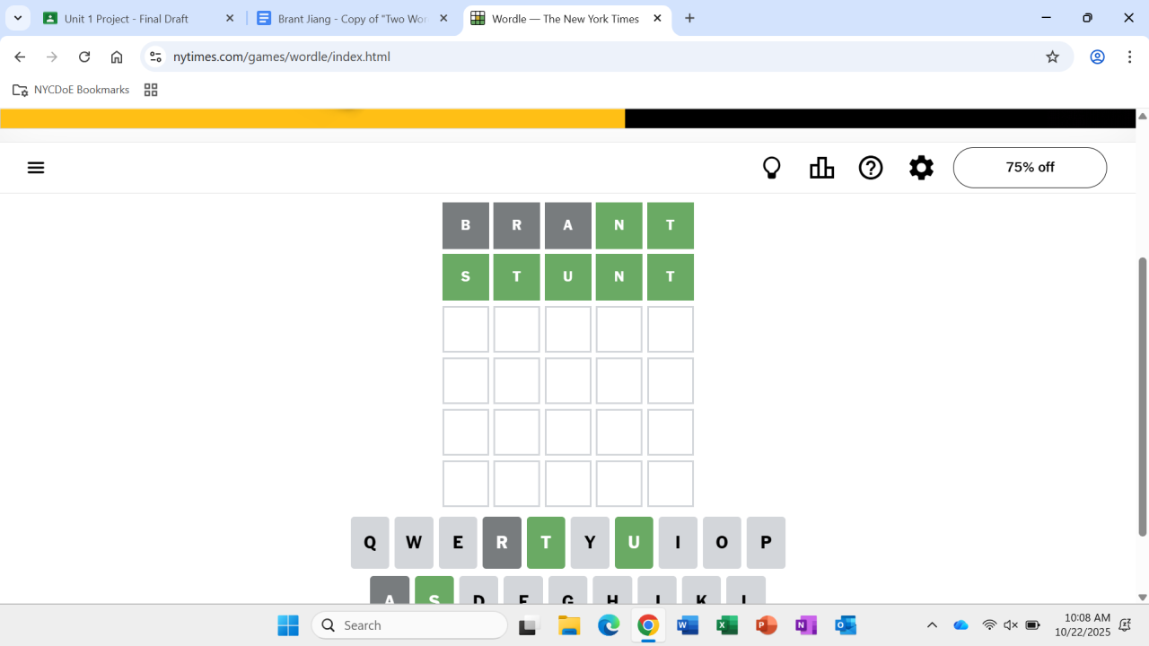Click the gray A tile in the BRANT guess
Viewport: 1149px width, 646px height.
pyautogui.click(x=568, y=226)
